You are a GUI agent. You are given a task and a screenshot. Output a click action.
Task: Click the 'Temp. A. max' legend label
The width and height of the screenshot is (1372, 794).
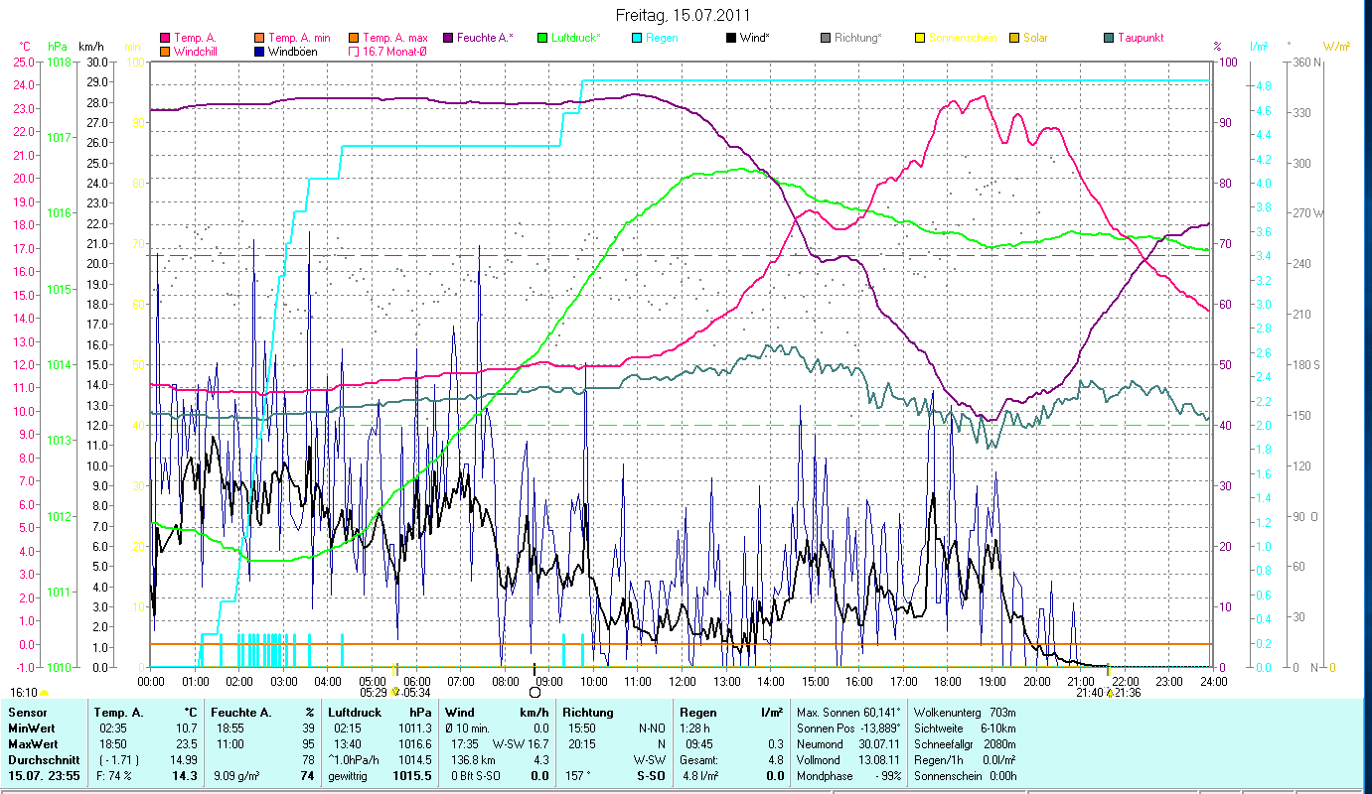click(x=396, y=38)
